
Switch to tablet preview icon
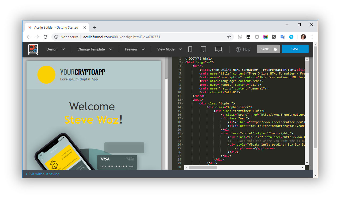pos(203,49)
